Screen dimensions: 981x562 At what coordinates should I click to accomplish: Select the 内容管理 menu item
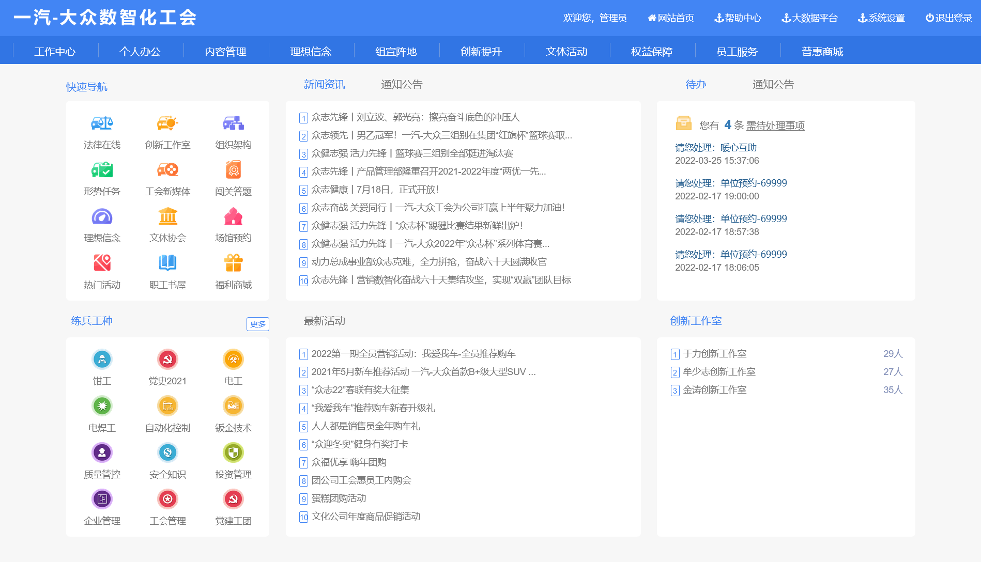point(225,52)
